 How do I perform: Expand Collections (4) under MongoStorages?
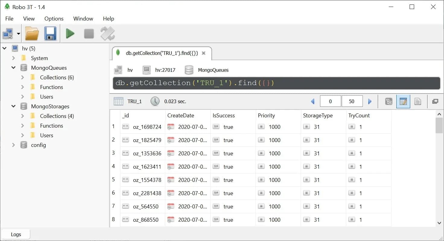(x=23, y=116)
